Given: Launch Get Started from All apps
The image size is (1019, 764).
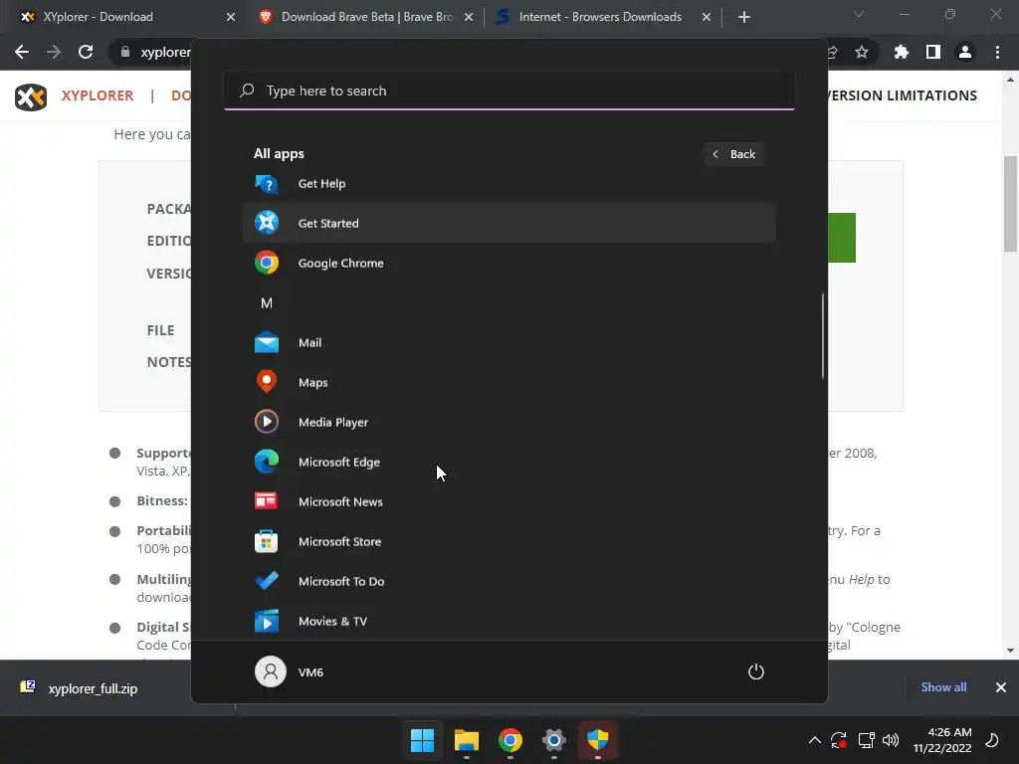Looking at the screenshot, I should [509, 223].
